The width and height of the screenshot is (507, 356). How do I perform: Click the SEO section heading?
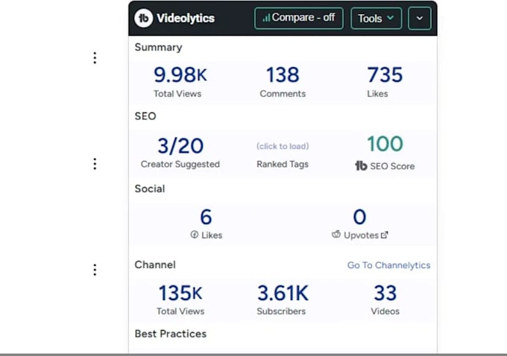pyautogui.click(x=145, y=116)
